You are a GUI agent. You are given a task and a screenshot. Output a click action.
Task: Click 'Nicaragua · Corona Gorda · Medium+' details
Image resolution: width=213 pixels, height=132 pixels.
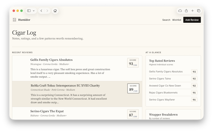50,64
